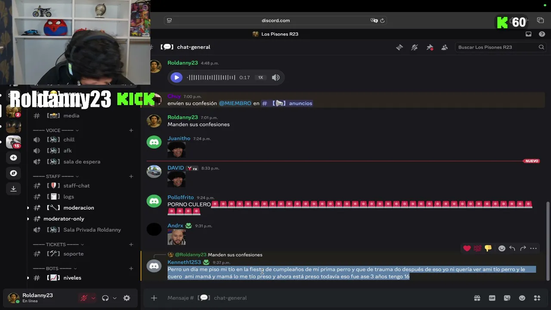Click the Mensaje chat-general message box
This screenshot has width=551, height=310.
316,298
